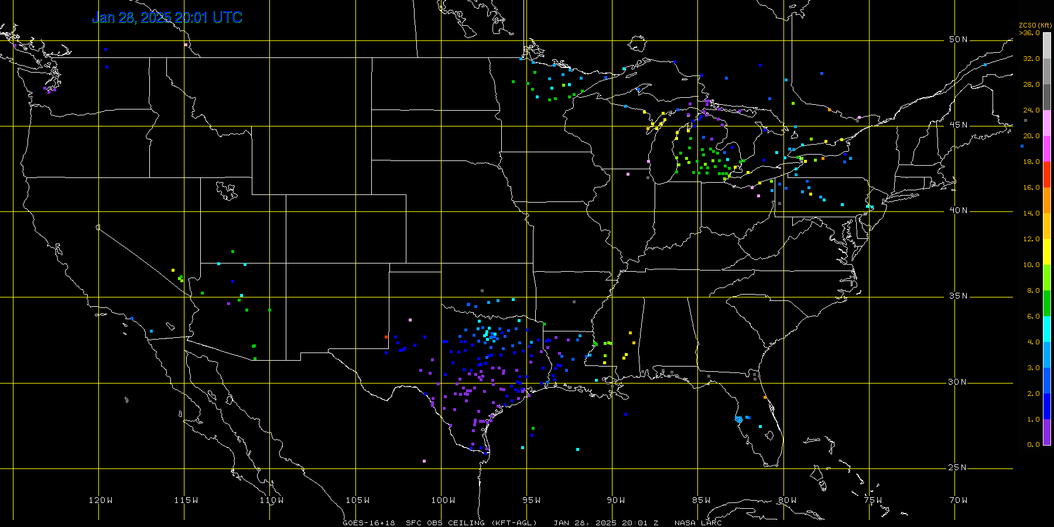
Task: Select the dark green 6.0–8.0 legend segment
Action: coord(1047,303)
